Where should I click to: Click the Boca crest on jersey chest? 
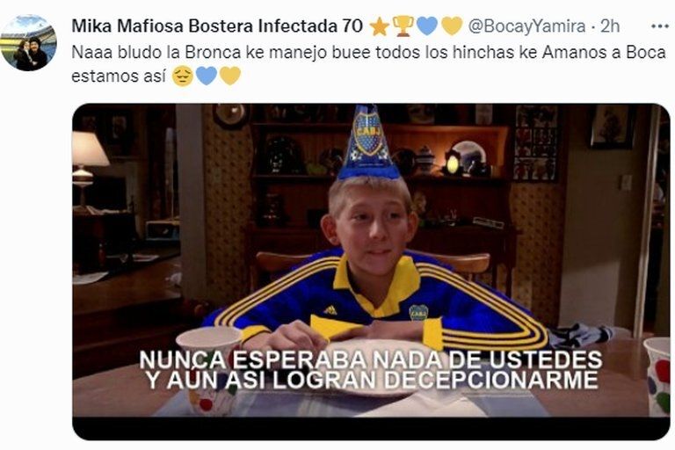(417, 312)
